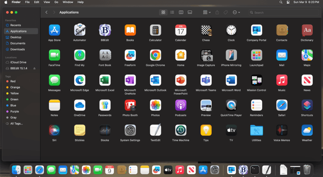Image resolution: width=323 pixels, height=177 pixels.
Task: Switch to list view in toolbar
Action: point(172,12)
